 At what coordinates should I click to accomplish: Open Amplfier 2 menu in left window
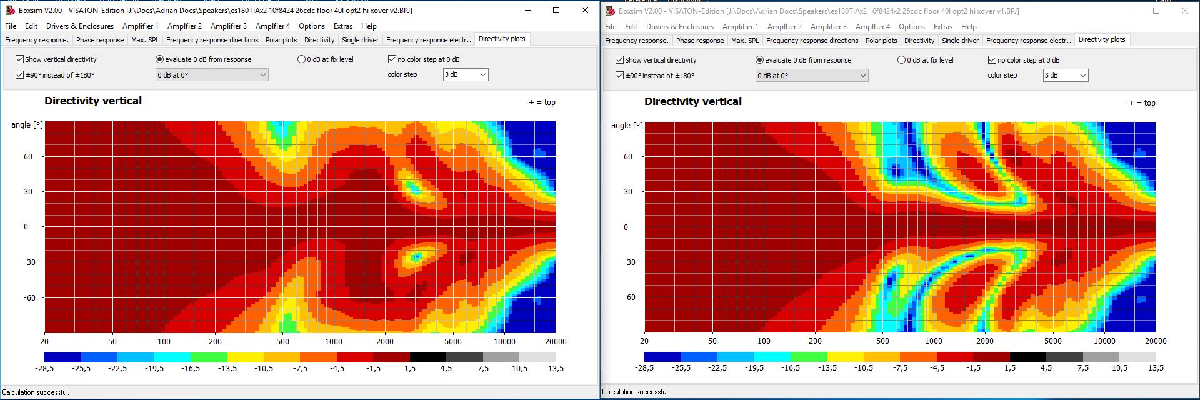184,26
